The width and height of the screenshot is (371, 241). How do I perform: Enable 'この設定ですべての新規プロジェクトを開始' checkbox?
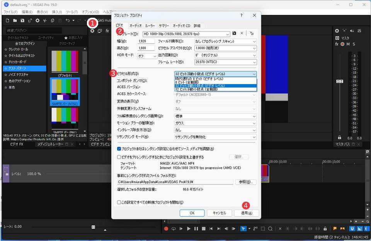(119, 202)
